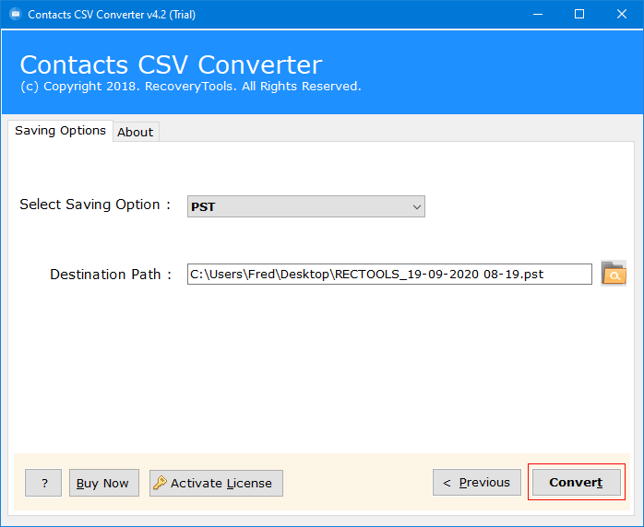Click the folder browse icon beside Destination Path
Screen dimensions: 644x527
(x=614, y=273)
